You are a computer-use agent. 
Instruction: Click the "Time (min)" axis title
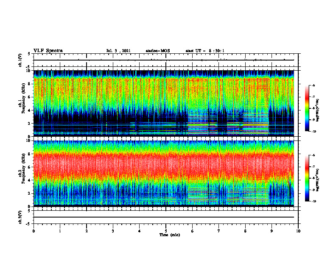(170, 235)
